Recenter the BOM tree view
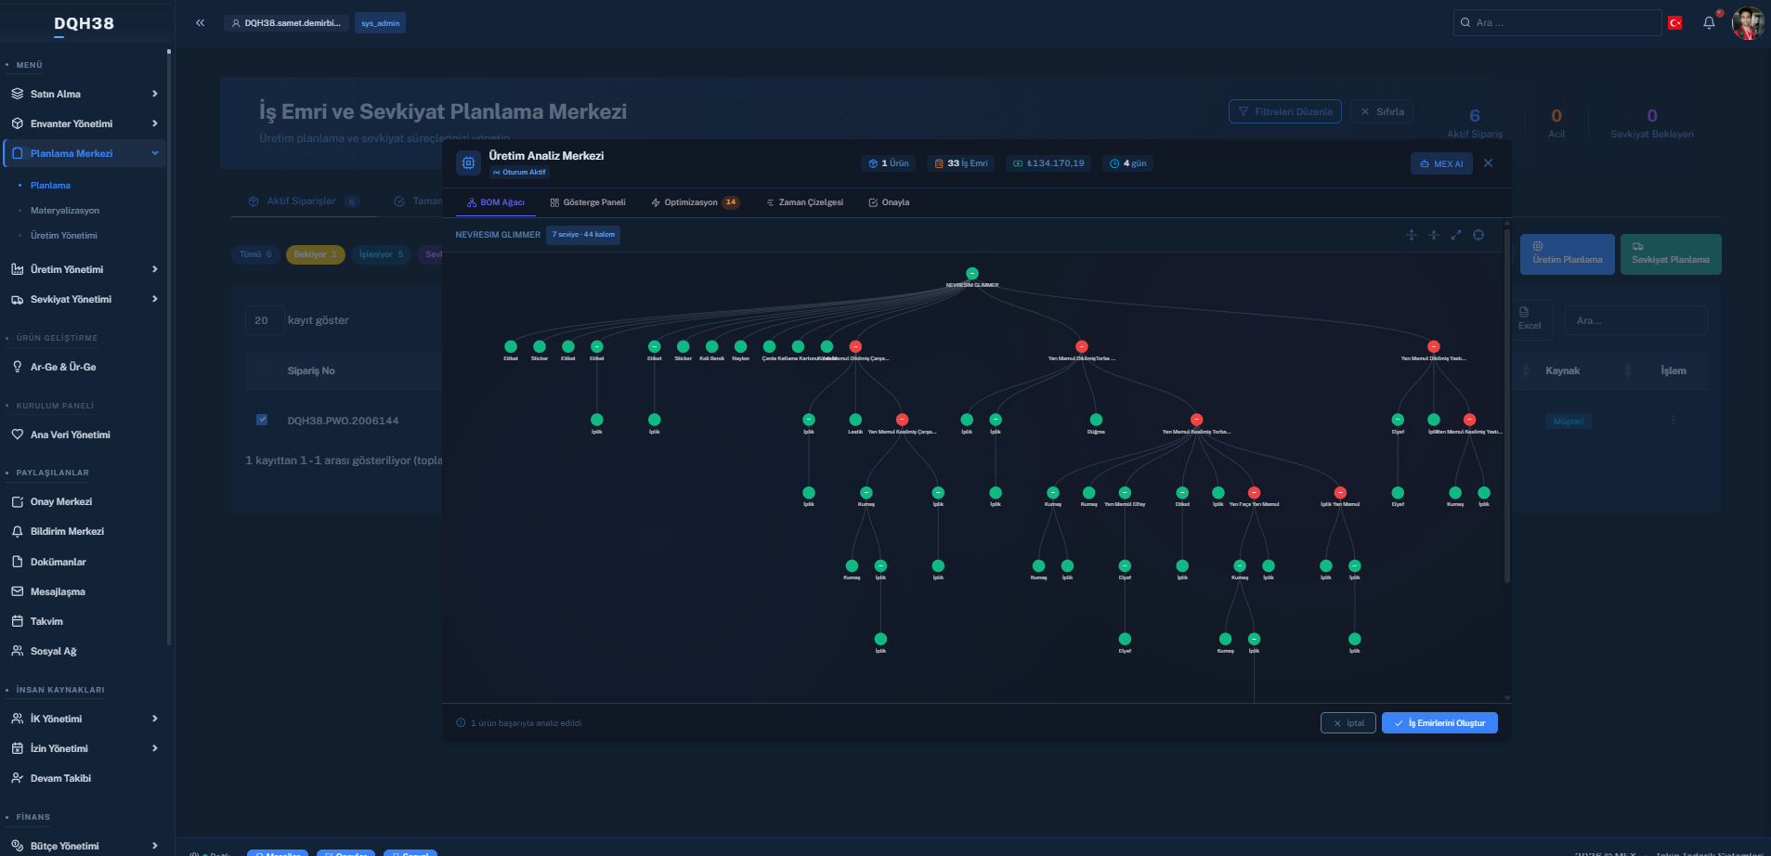 click(1478, 235)
